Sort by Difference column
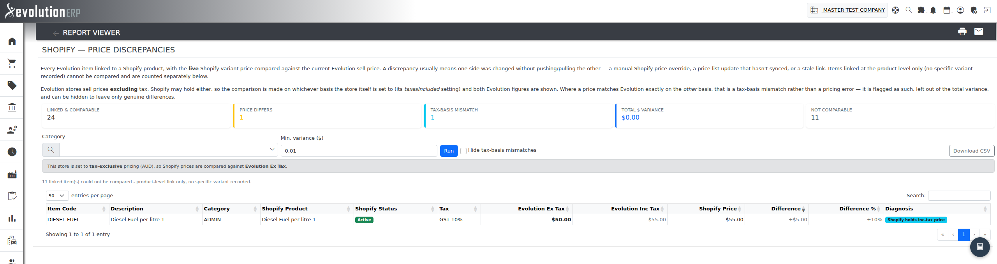The image size is (997, 264). pyautogui.click(x=777, y=209)
